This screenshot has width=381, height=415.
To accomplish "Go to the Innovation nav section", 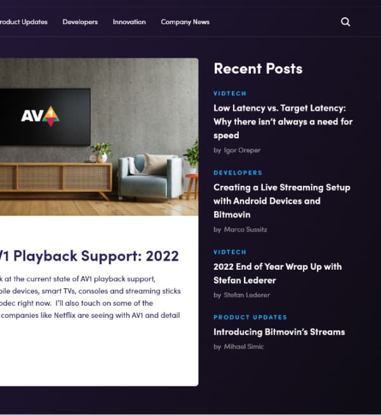I will [x=129, y=22].
